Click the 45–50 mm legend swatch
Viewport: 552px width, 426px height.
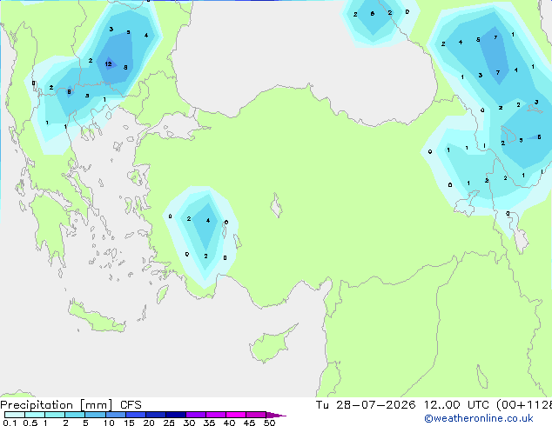(256, 415)
